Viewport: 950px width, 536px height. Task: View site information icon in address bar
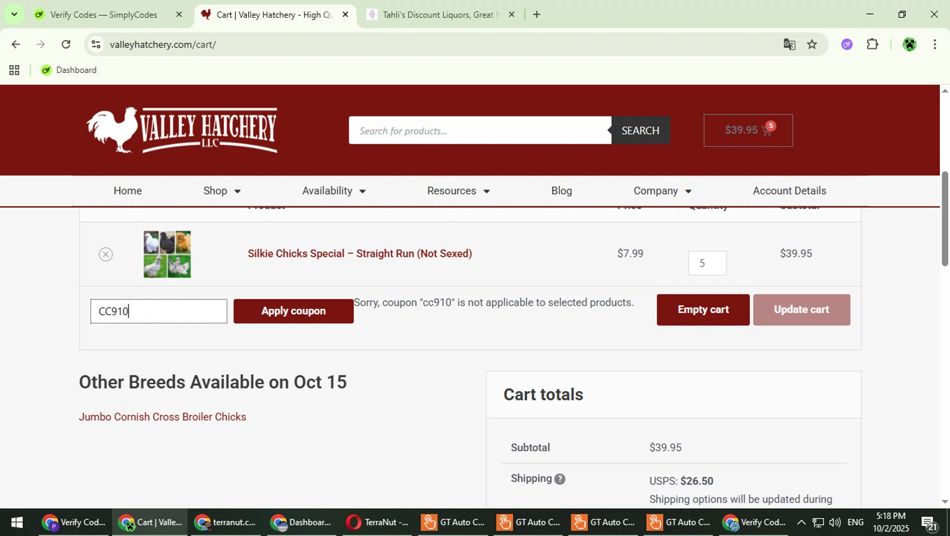[96, 44]
